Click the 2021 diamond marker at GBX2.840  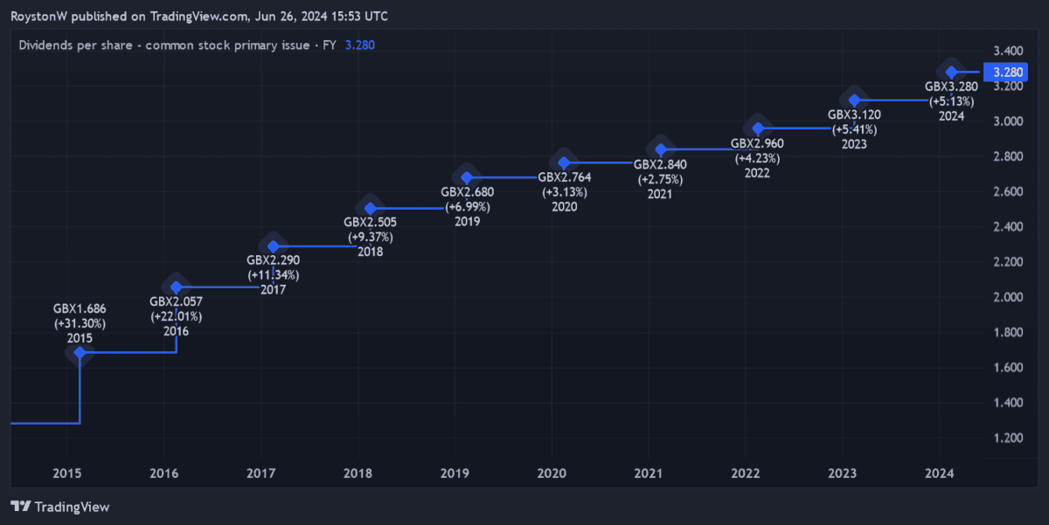pos(661,149)
